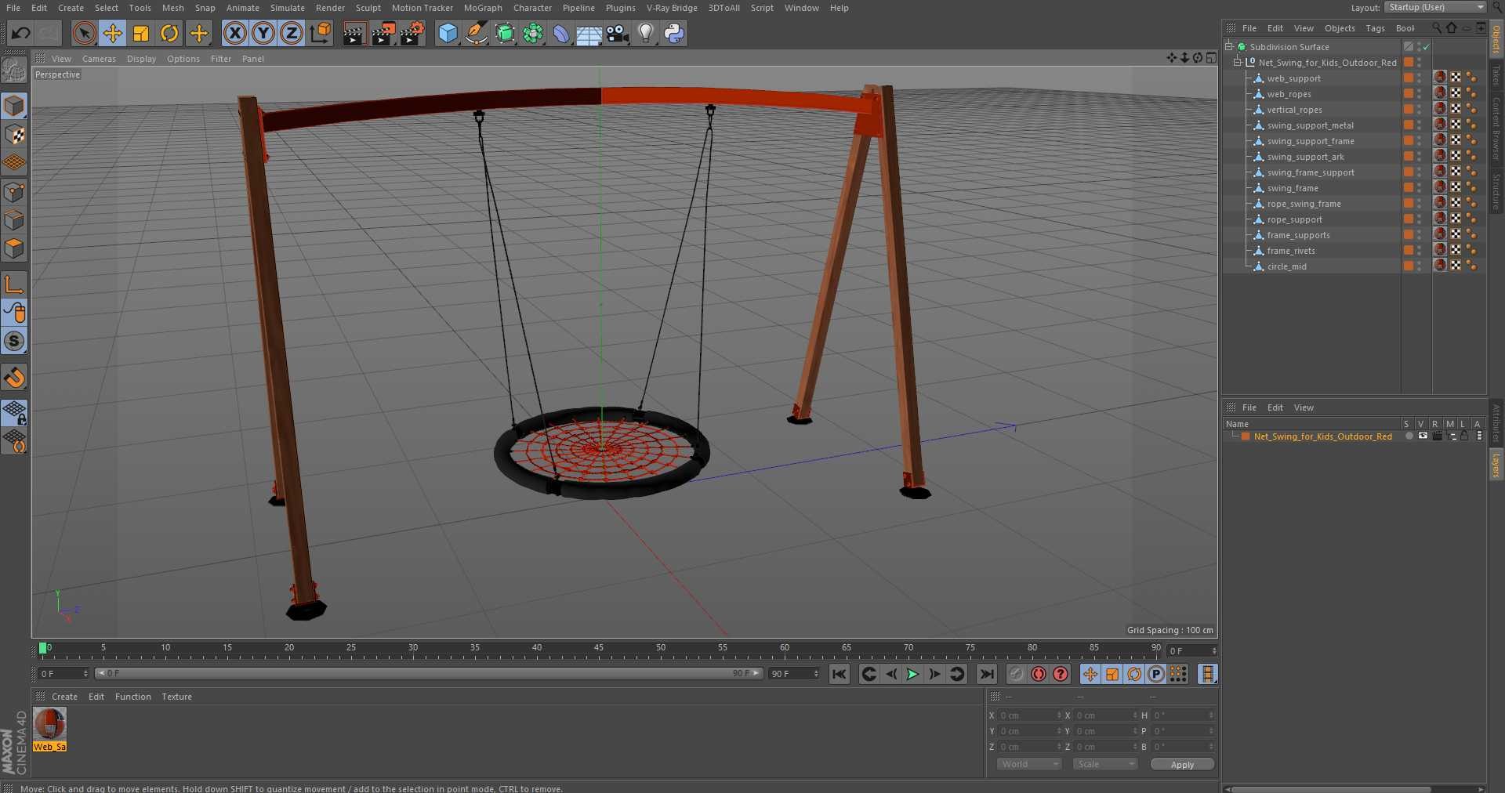Toggle visibility dot of web_support object
This screenshot has height=793, width=1505.
1420,76
